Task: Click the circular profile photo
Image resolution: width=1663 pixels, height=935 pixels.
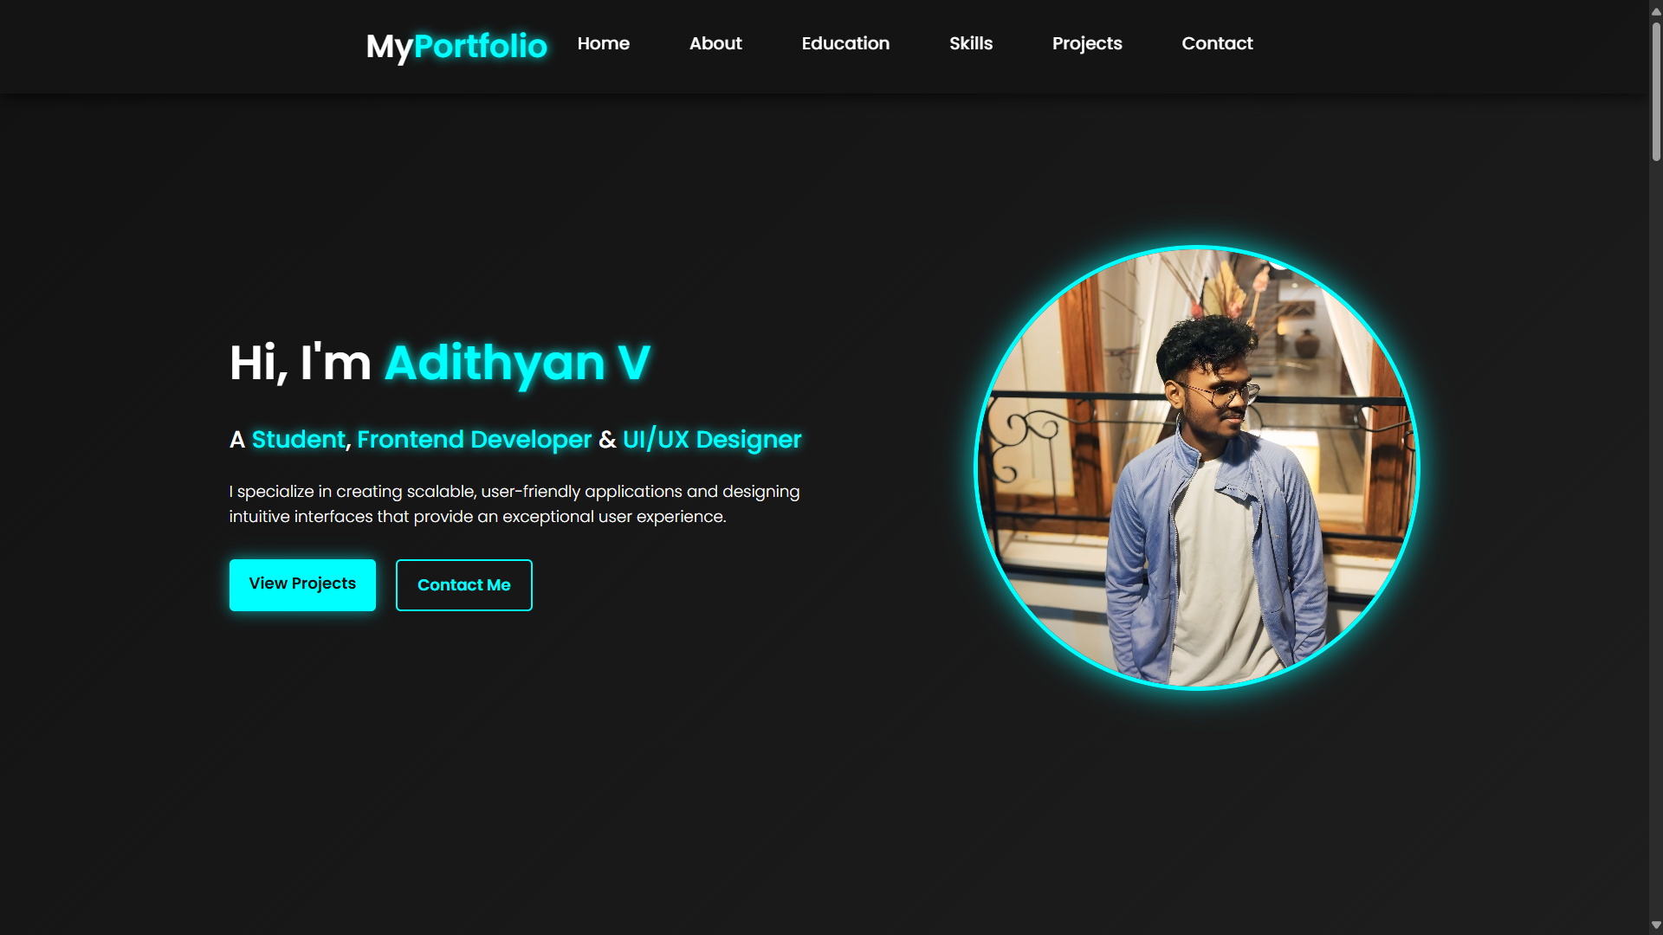Action: (1197, 467)
